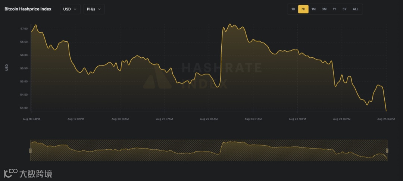Viewport: 403px width, 181px height.
Task: Click the 55.50 y-axis value
Action: coord(24,68)
